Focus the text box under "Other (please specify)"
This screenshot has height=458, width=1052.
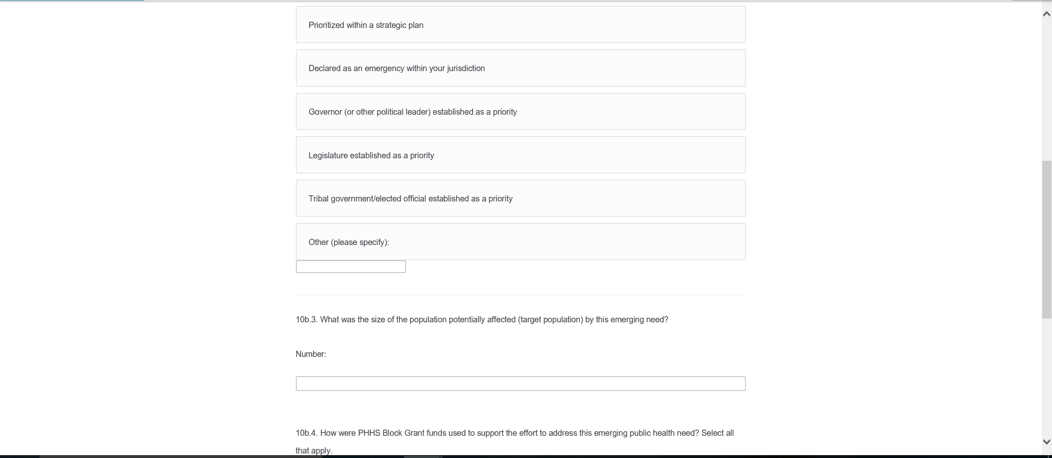coord(351,267)
